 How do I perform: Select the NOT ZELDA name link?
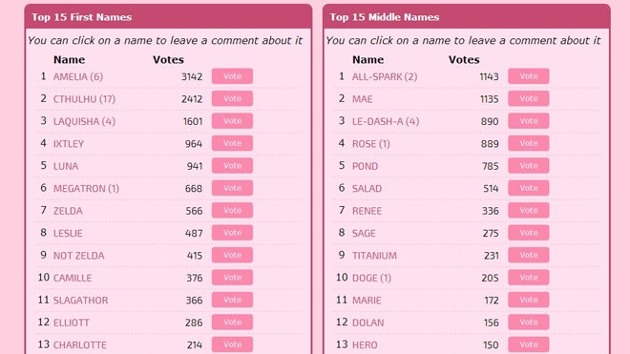tap(78, 256)
